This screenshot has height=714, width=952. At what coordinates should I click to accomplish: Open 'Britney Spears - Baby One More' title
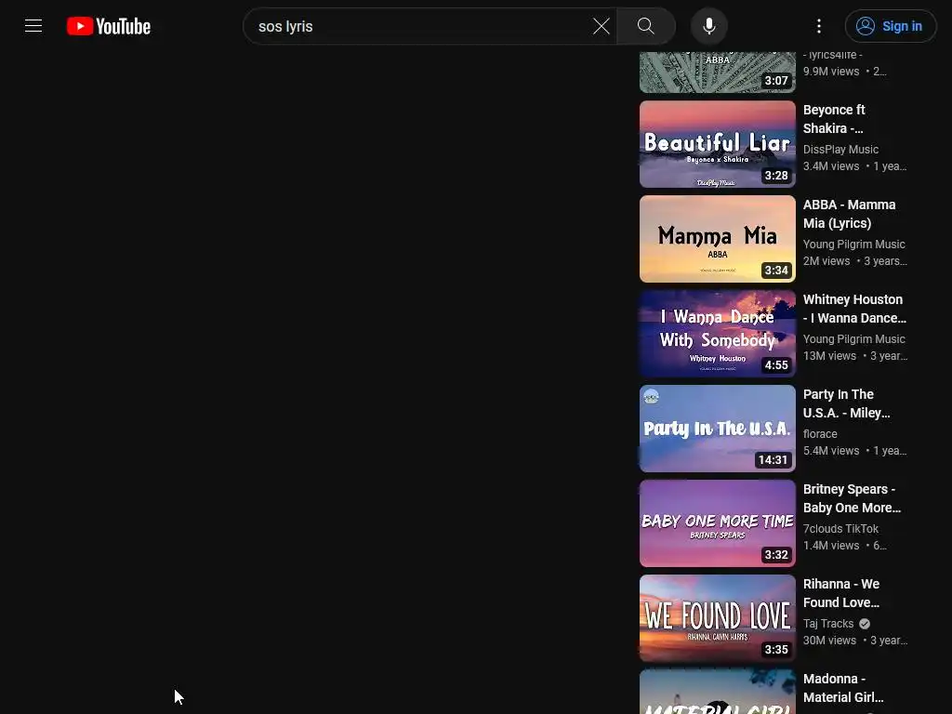pos(852,498)
